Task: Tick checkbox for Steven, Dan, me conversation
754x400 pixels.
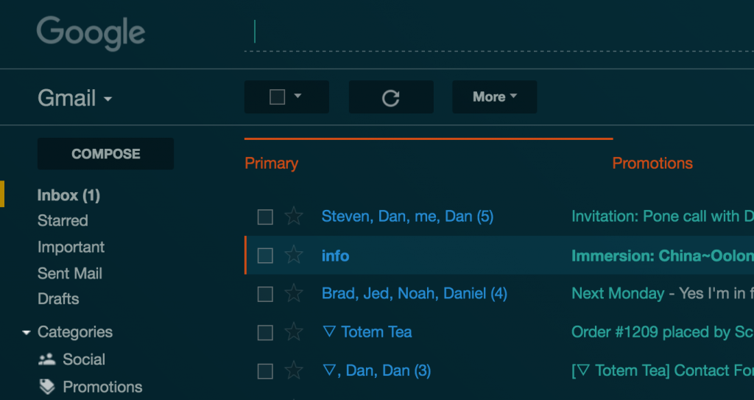Action: point(265,217)
